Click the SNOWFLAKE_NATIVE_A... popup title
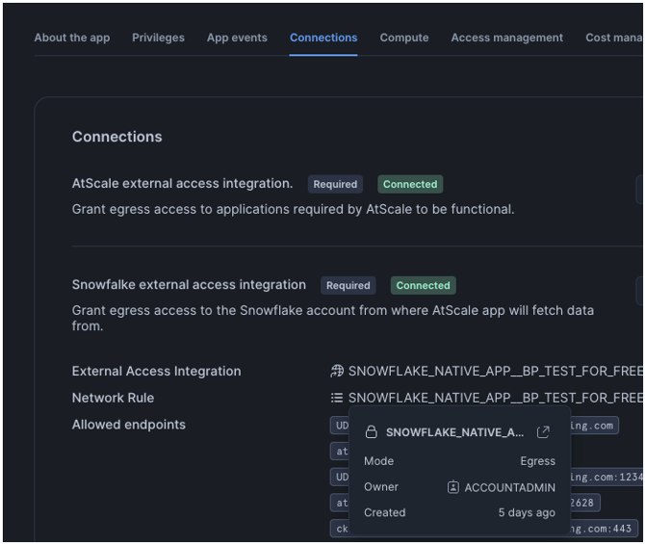Viewport: 645px width, 544px height. pos(454,432)
